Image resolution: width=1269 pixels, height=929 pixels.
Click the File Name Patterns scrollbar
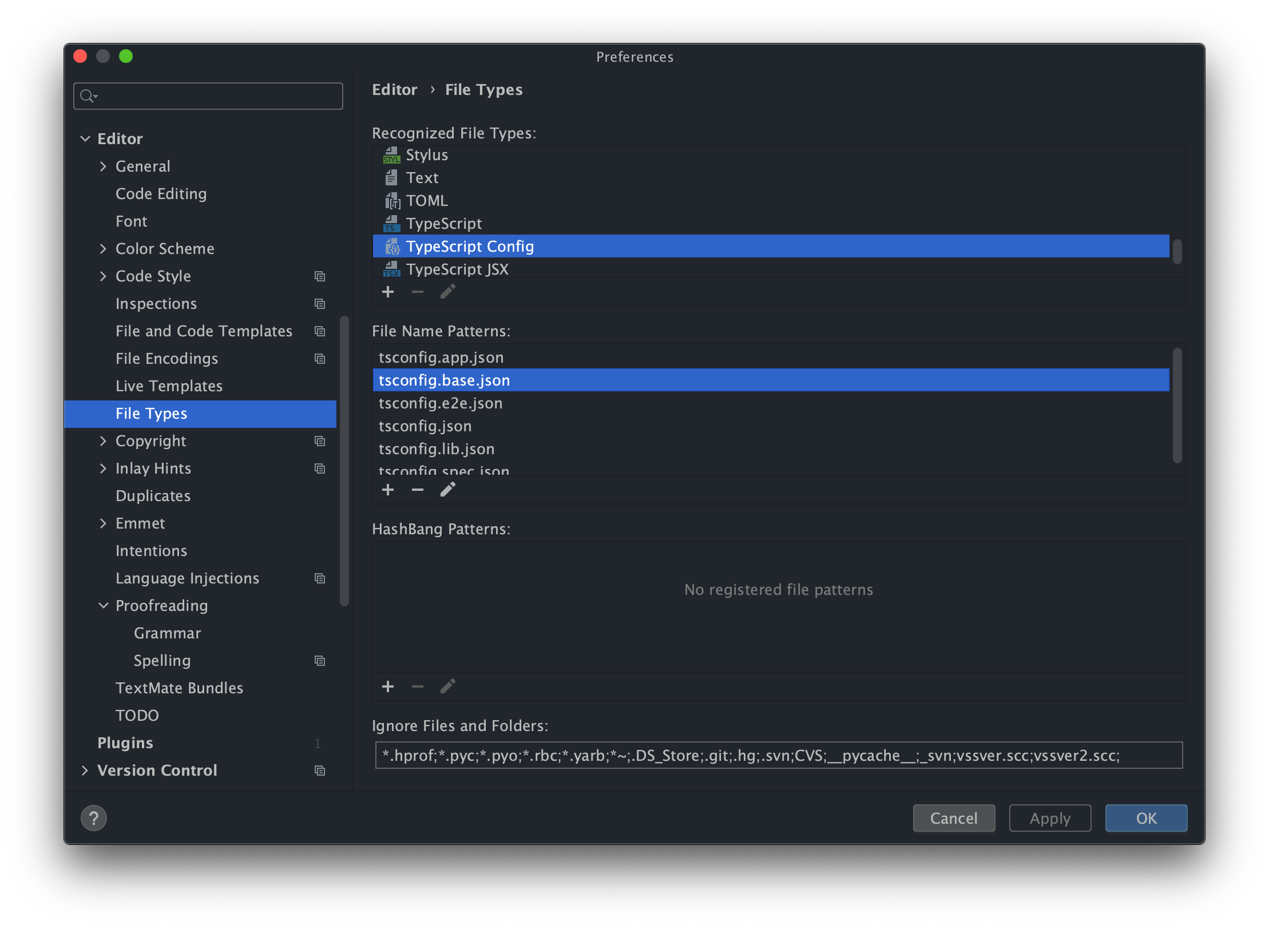[1177, 405]
